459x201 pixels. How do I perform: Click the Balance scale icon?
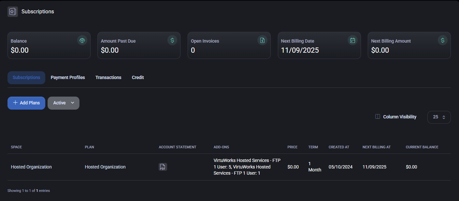[82, 40]
